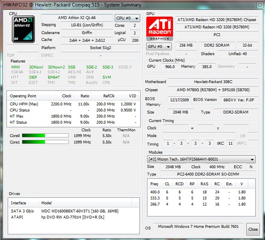265x240 pixels.
Task: Click the DEP feature label
Action: tap(33, 77)
